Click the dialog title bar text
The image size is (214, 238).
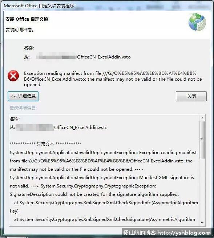click(39, 6)
